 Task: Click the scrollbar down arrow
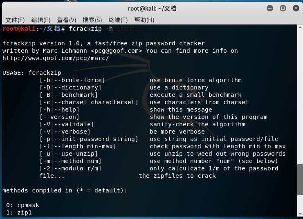(300, 214)
